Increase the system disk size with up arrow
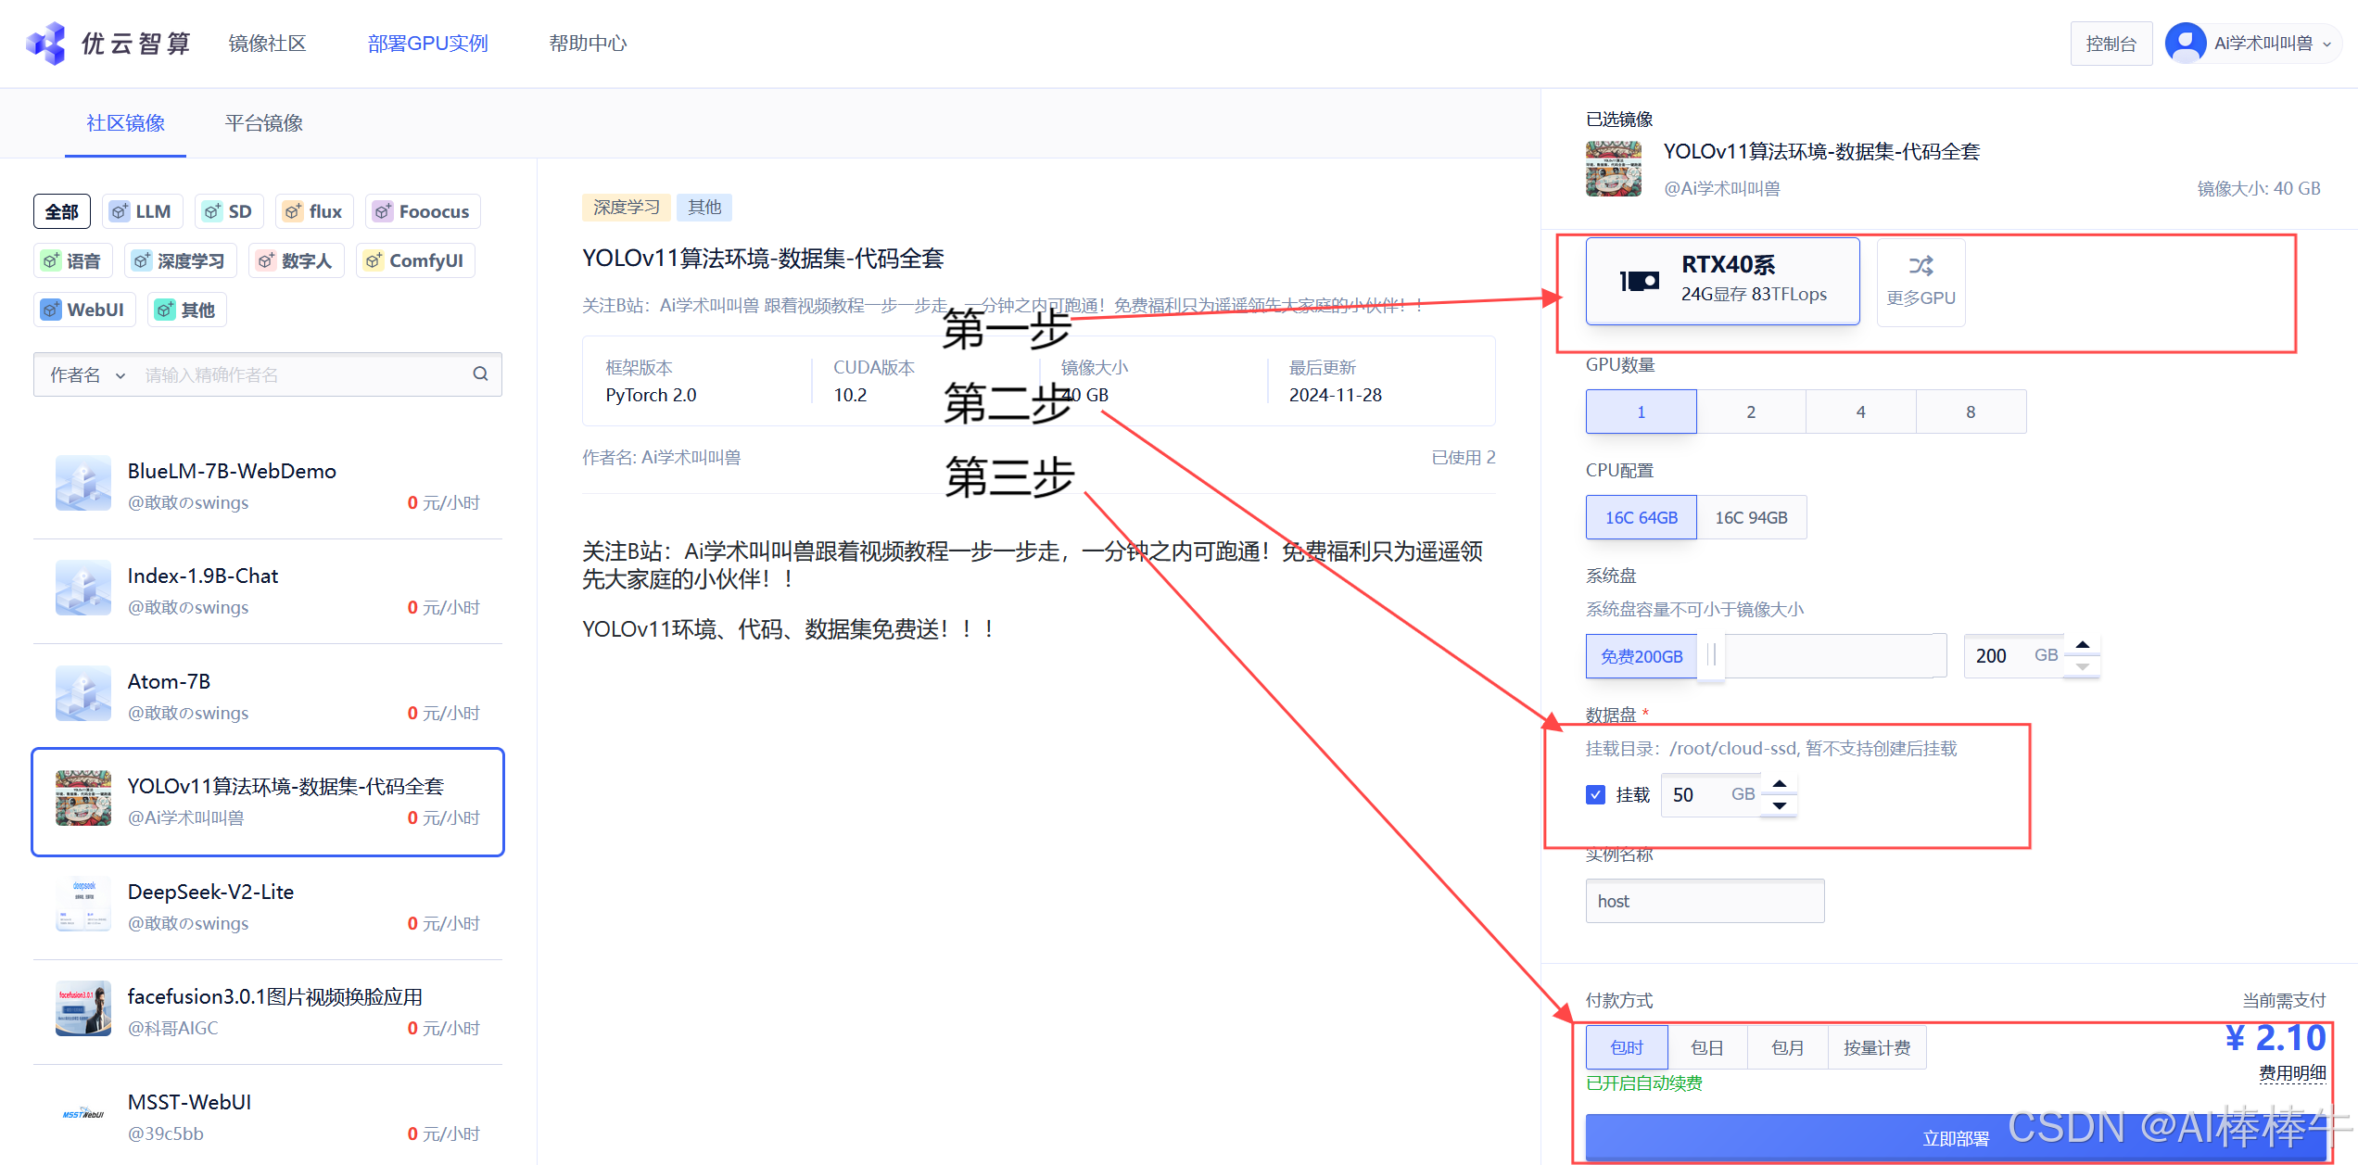Image resolution: width=2358 pixels, height=1165 pixels. 2083,645
